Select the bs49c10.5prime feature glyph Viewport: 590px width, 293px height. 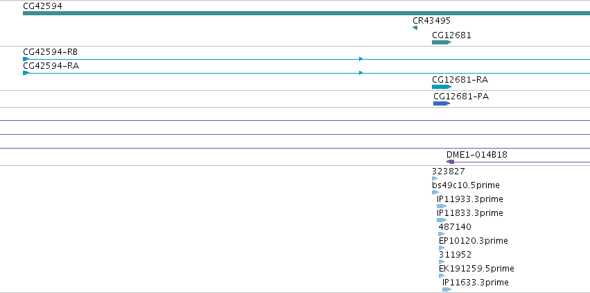click(435, 192)
